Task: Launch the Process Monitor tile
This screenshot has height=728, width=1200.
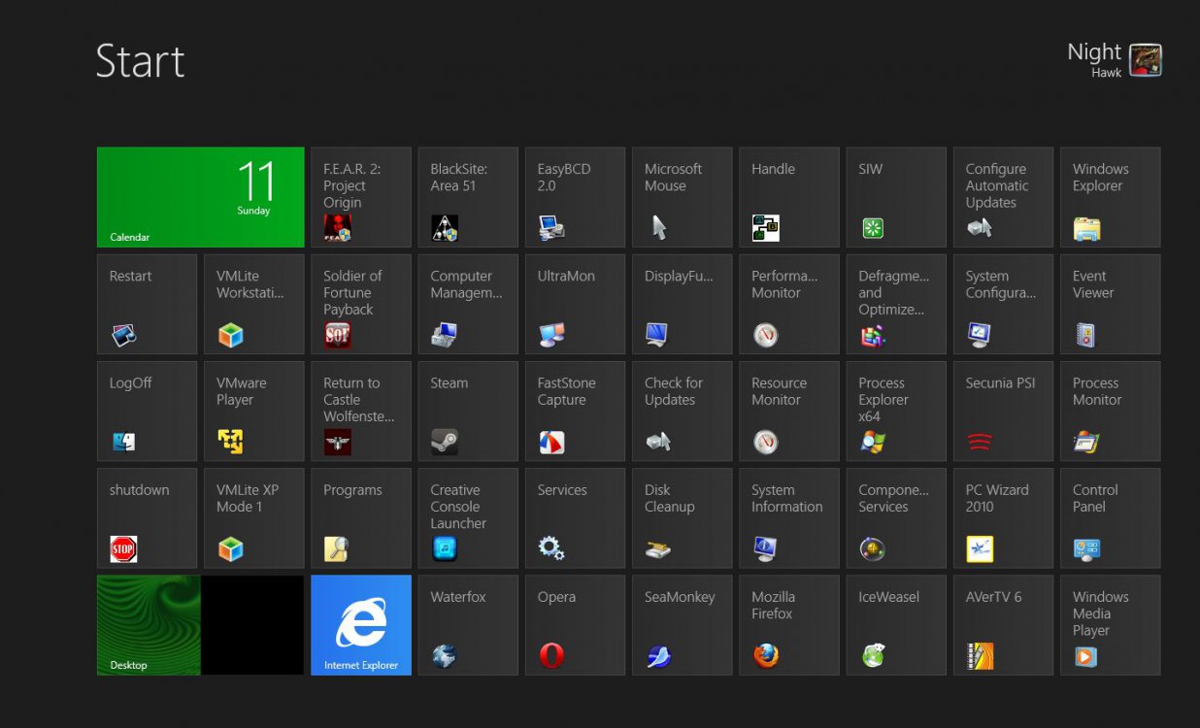Action: pos(1110,412)
